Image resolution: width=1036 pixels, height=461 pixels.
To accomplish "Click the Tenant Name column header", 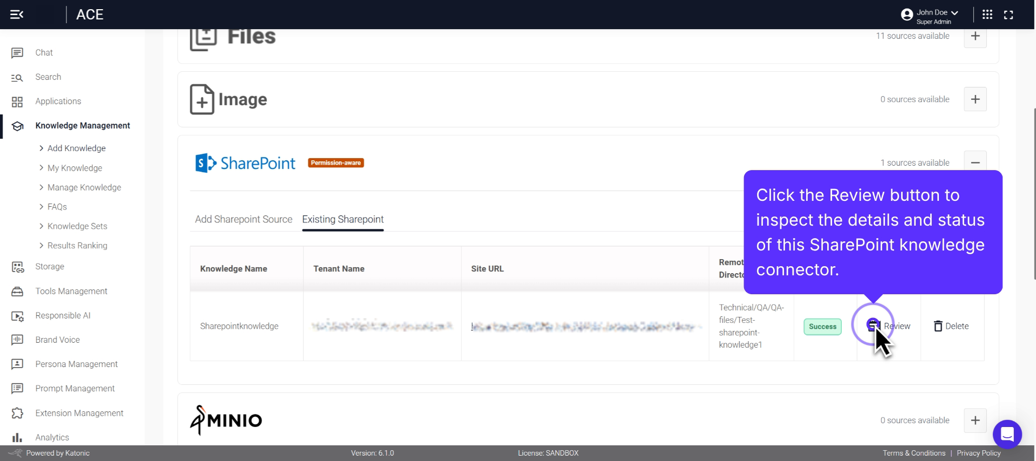I will point(382,269).
